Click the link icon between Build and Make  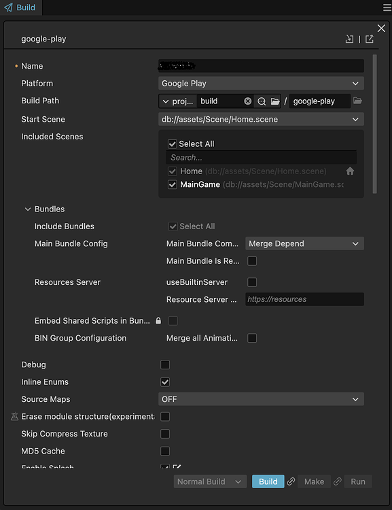pyautogui.click(x=291, y=481)
